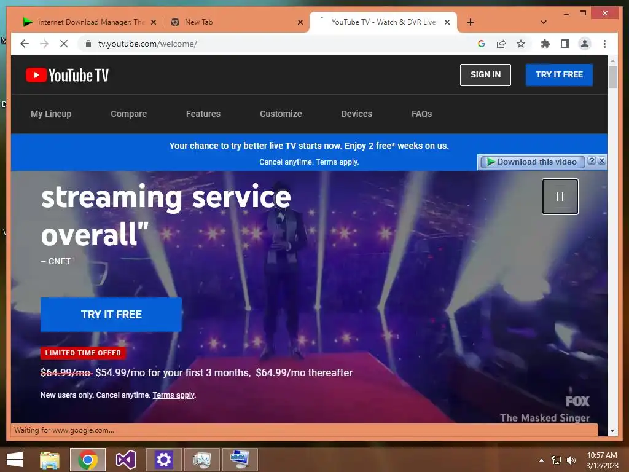Click the volume speaker tray icon
629x472 pixels.
(571, 460)
